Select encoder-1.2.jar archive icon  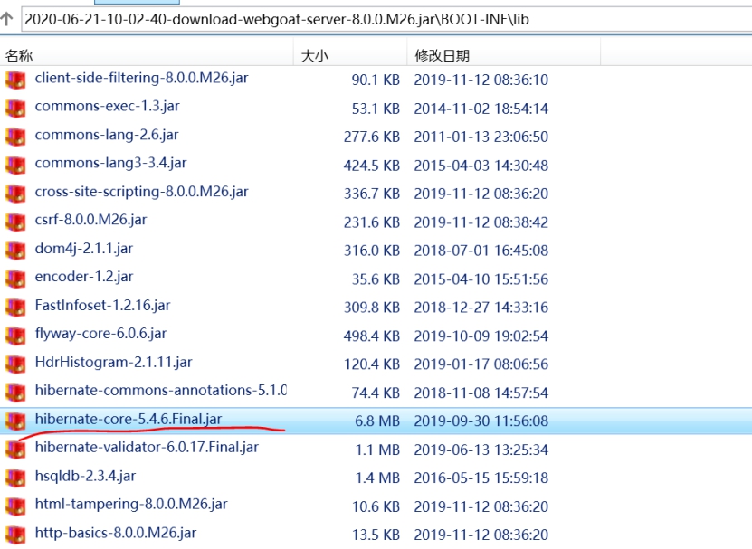click(x=15, y=279)
